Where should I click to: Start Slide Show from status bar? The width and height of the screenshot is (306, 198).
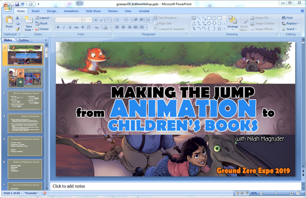[x=247, y=193]
